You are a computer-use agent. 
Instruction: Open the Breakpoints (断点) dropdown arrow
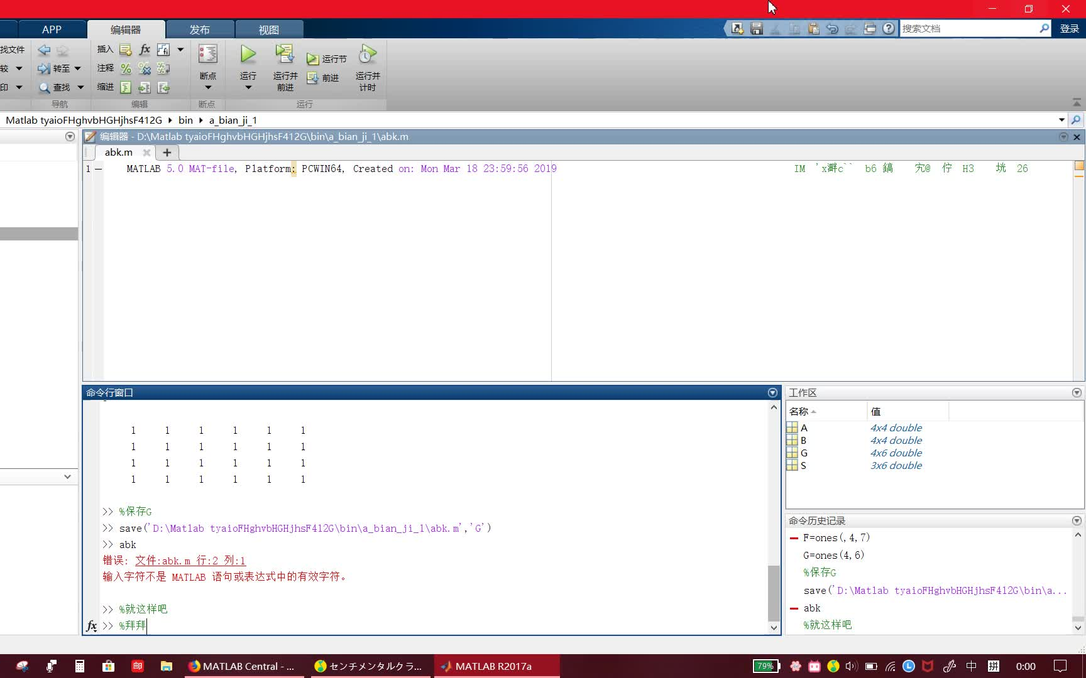point(208,87)
